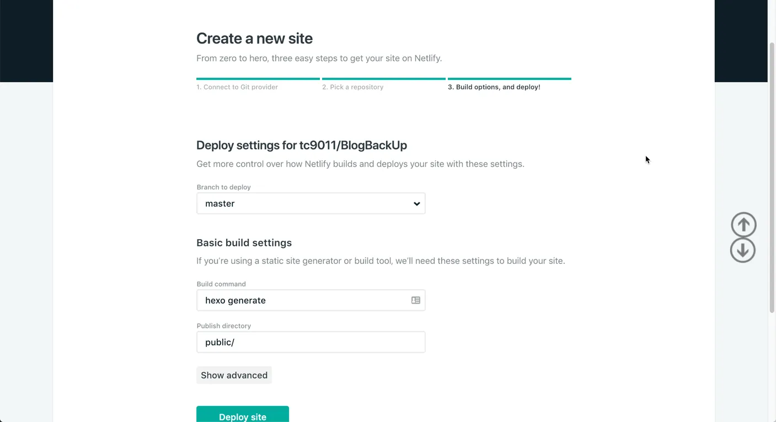
Task: Go to step 1 Connect to Git provider
Action: pos(237,87)
